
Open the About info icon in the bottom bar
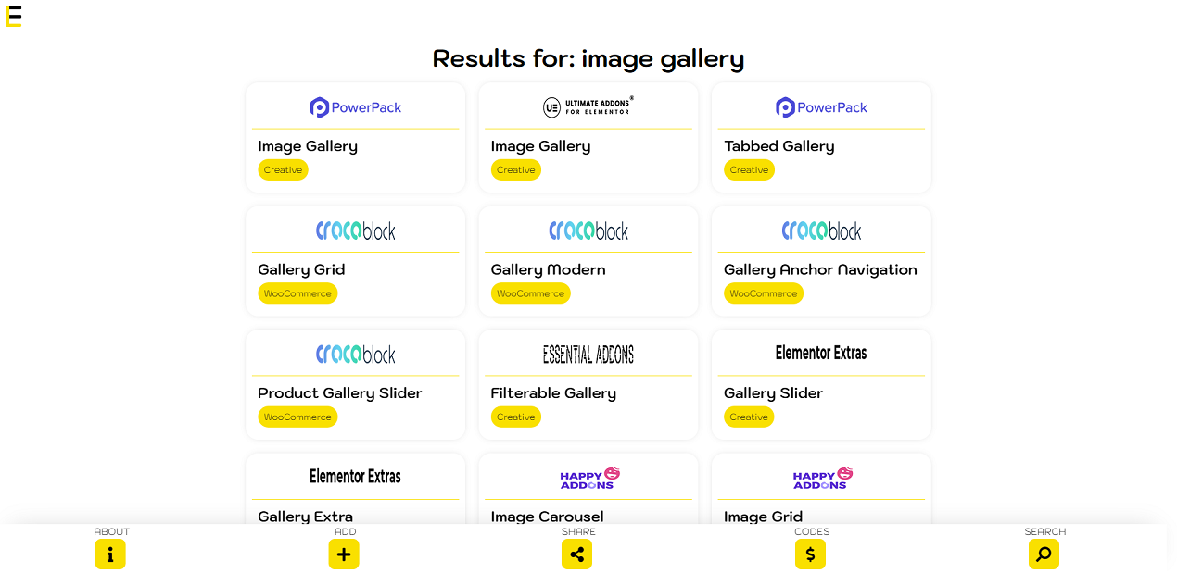(110, 554)
